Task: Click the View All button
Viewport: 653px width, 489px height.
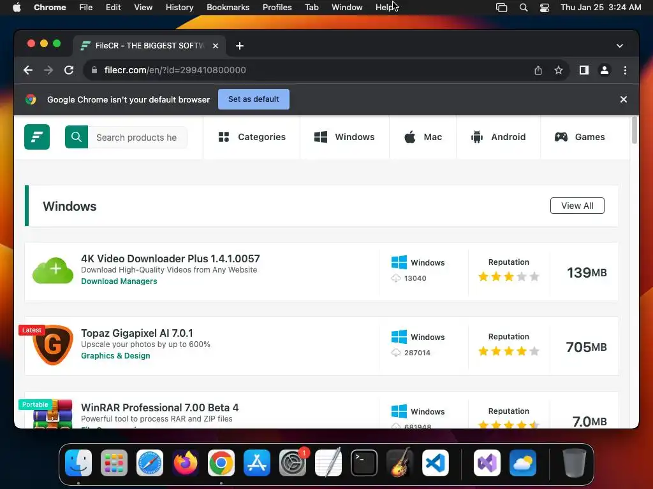Action: tap(576, 206)
